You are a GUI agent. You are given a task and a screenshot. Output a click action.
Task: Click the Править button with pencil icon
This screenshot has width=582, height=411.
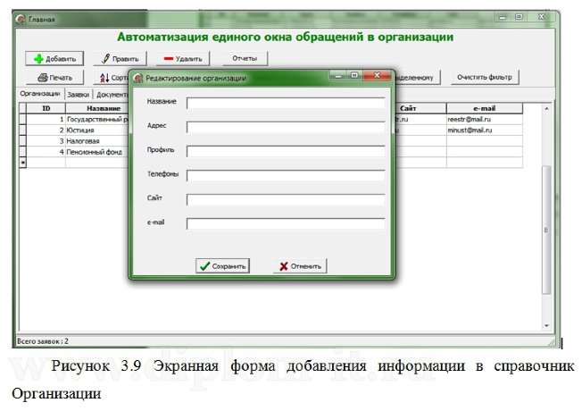[120, 59]
